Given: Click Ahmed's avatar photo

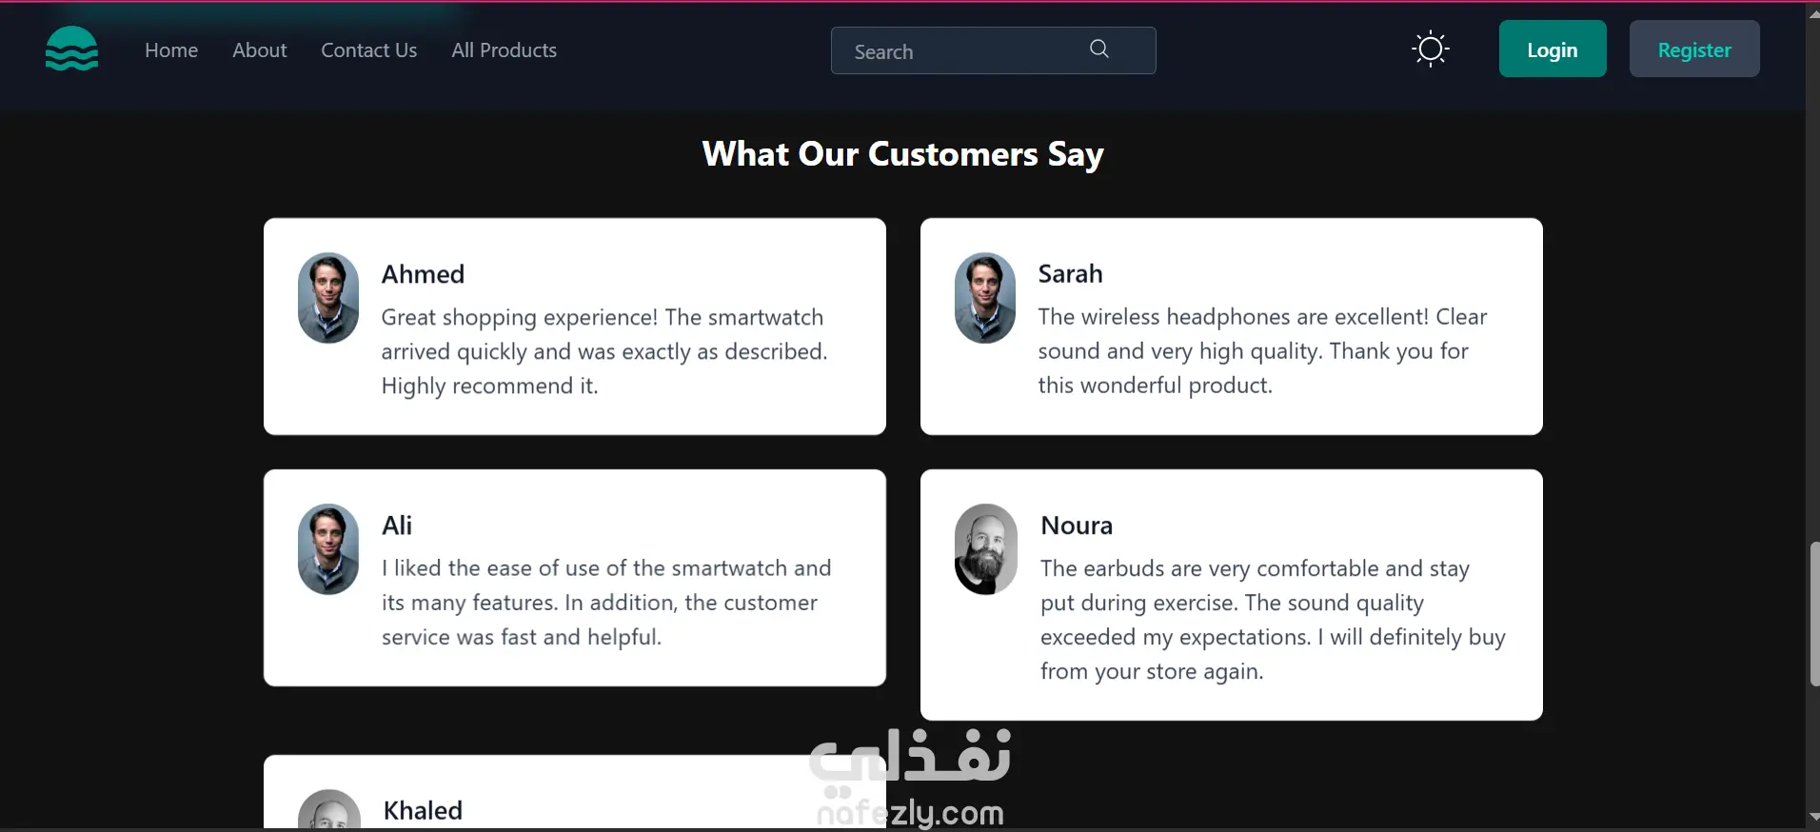Looking at the screenshot, I should (x=328, y=298).
